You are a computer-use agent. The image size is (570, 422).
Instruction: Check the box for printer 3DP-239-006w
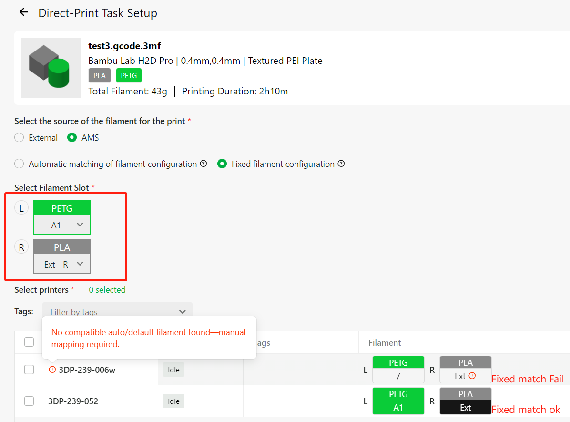(29, 370)
